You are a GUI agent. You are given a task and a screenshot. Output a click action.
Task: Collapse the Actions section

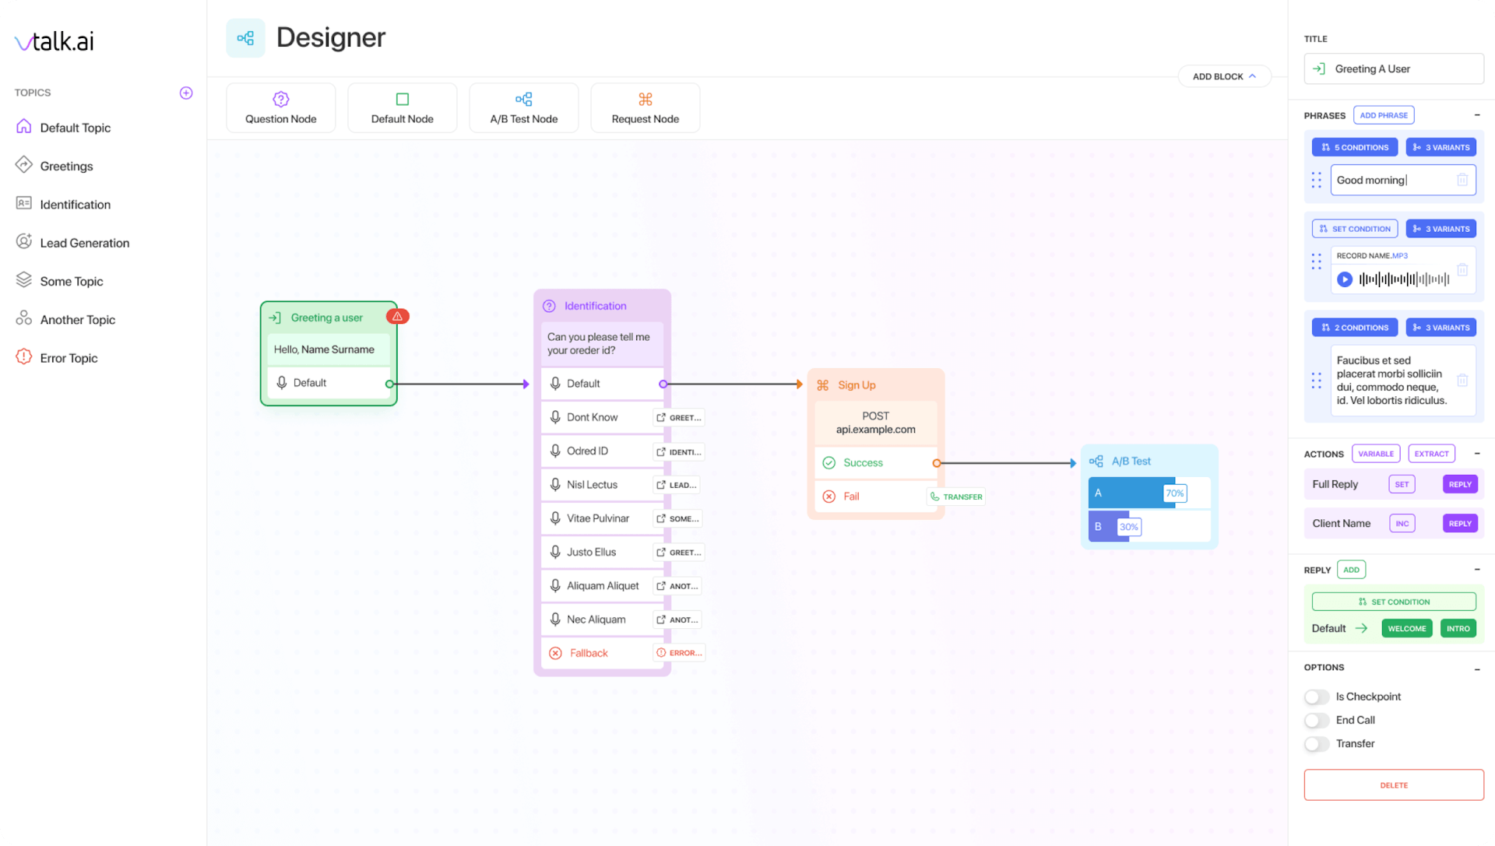[x=1477, y=454]
